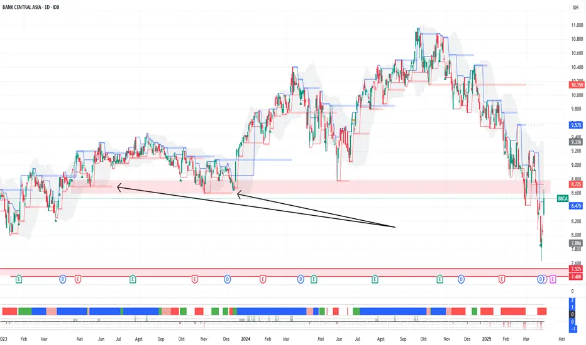586x345 pixels.
Task: Click the 8.200 price axis value
Action: point(576,221)
